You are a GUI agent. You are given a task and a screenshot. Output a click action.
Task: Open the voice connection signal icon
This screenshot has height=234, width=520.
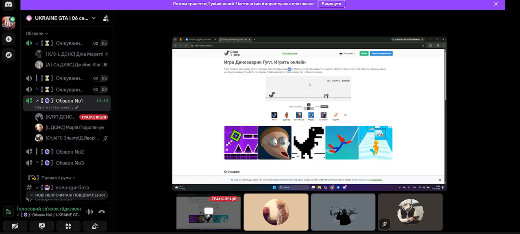9,212
